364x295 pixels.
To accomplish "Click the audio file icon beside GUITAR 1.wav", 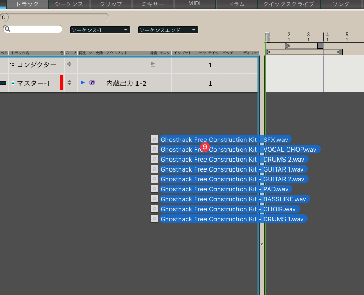I will [154, 169].
